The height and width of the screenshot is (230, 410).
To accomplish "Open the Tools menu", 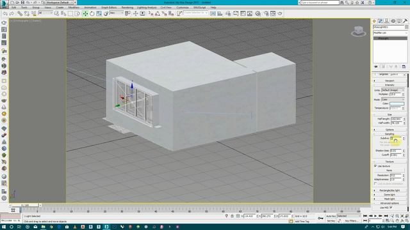I will click(24, 8).
